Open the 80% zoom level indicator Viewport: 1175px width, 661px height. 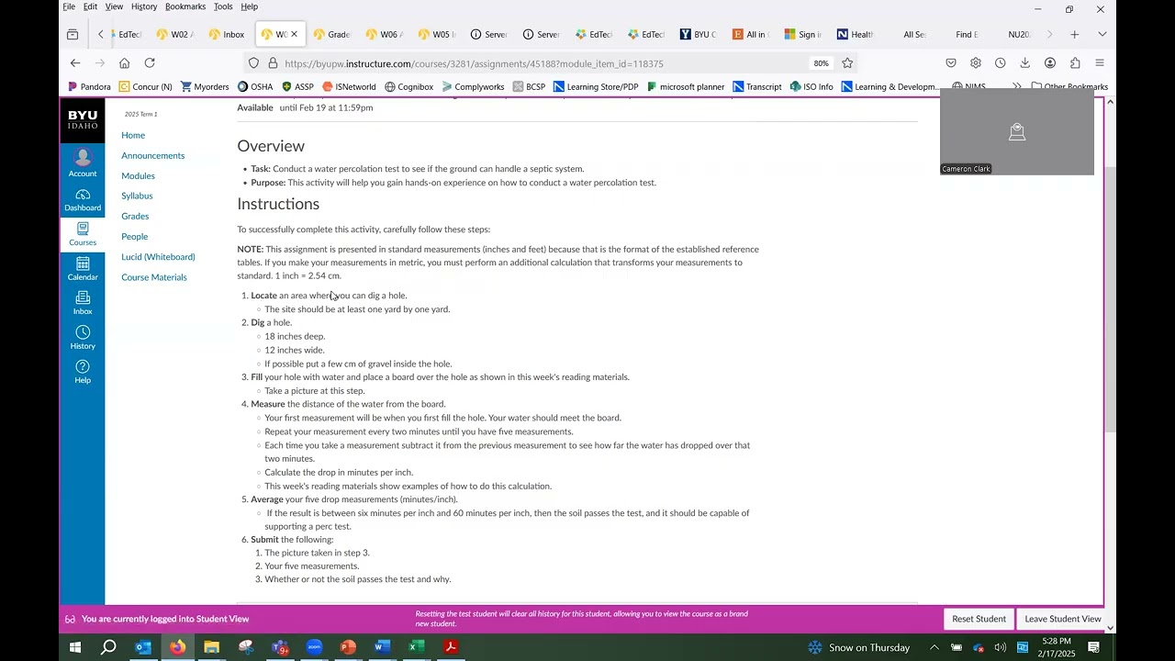pos(821,63)
